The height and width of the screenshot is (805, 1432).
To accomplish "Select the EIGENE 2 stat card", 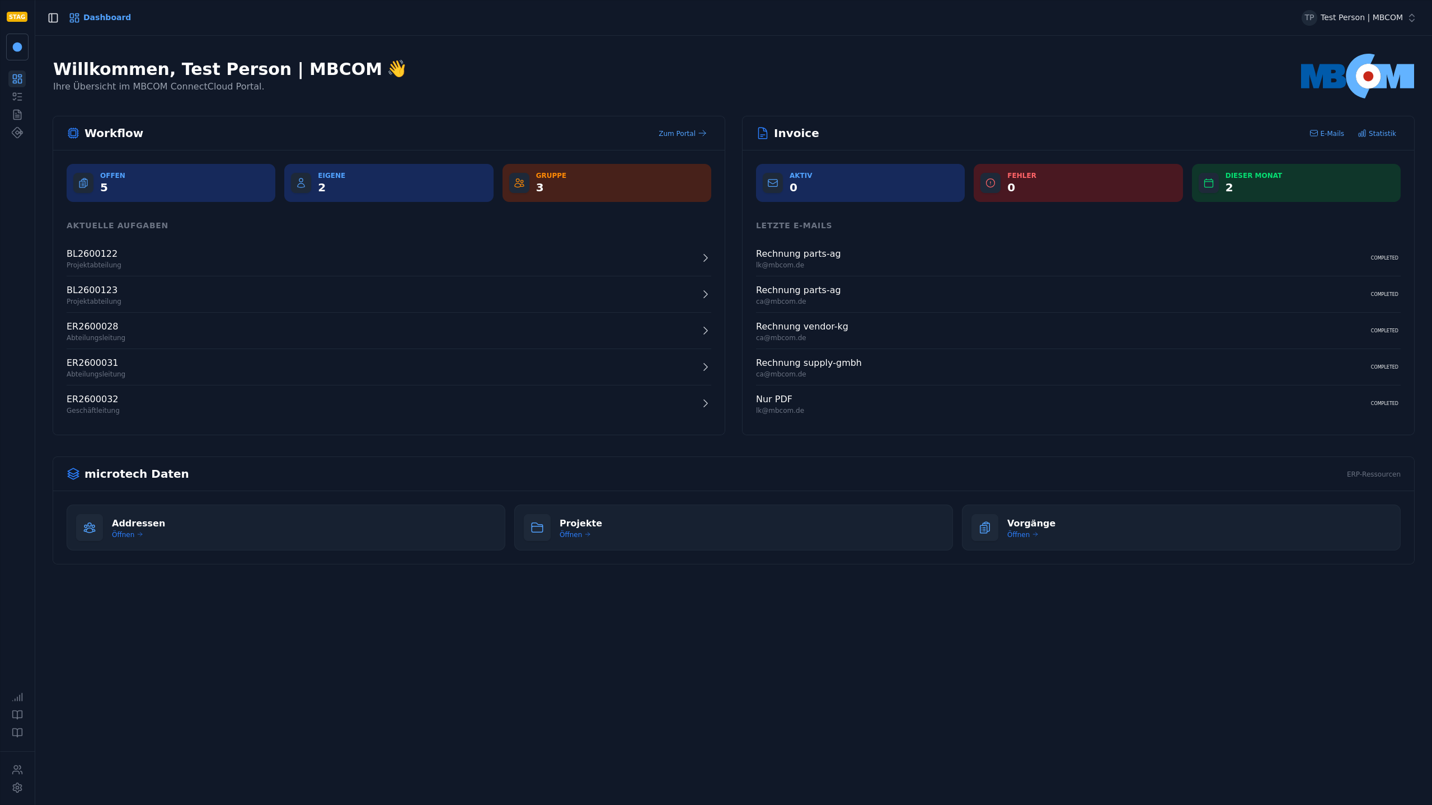I will click(389, 183).
